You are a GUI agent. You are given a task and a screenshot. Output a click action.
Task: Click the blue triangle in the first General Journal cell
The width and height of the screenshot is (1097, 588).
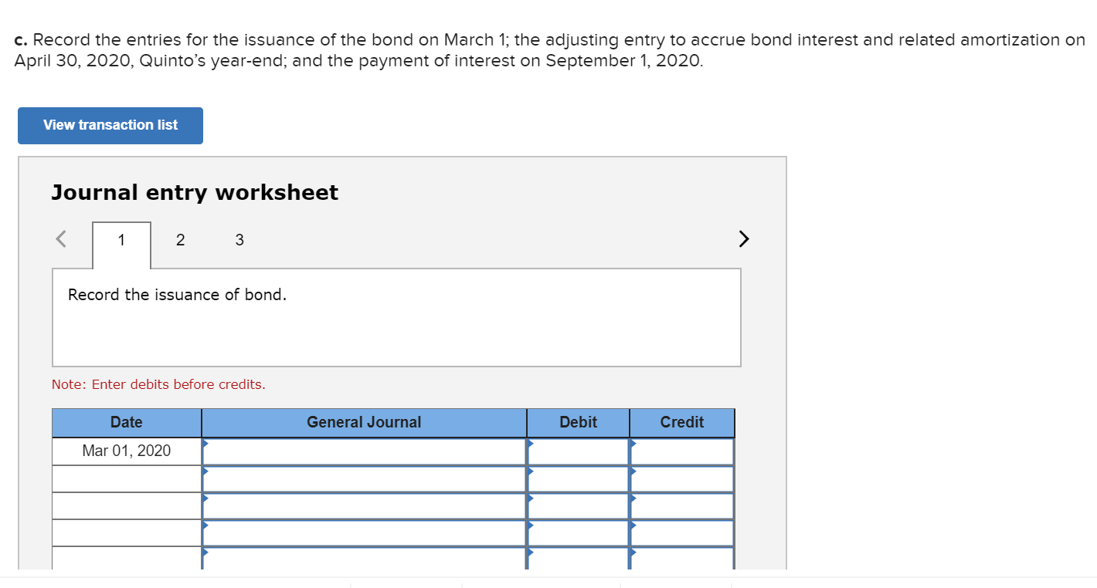205,444
